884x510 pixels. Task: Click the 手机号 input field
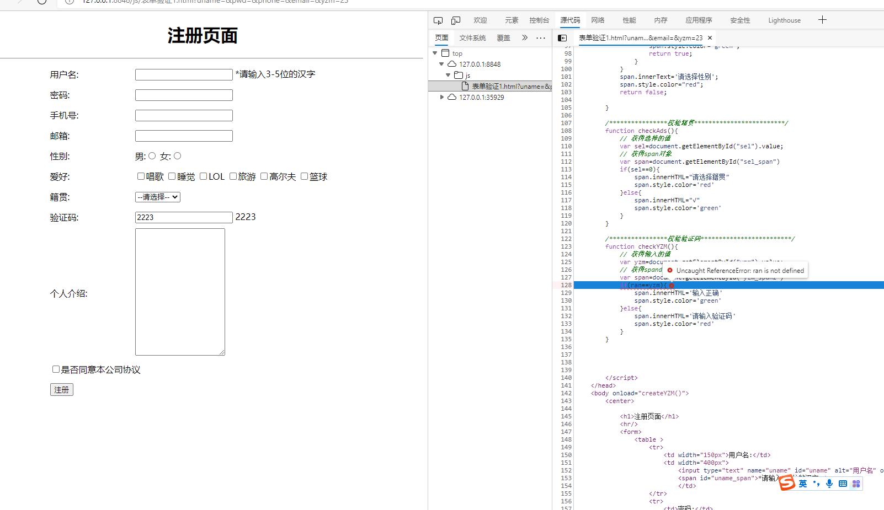pos(184,115)
